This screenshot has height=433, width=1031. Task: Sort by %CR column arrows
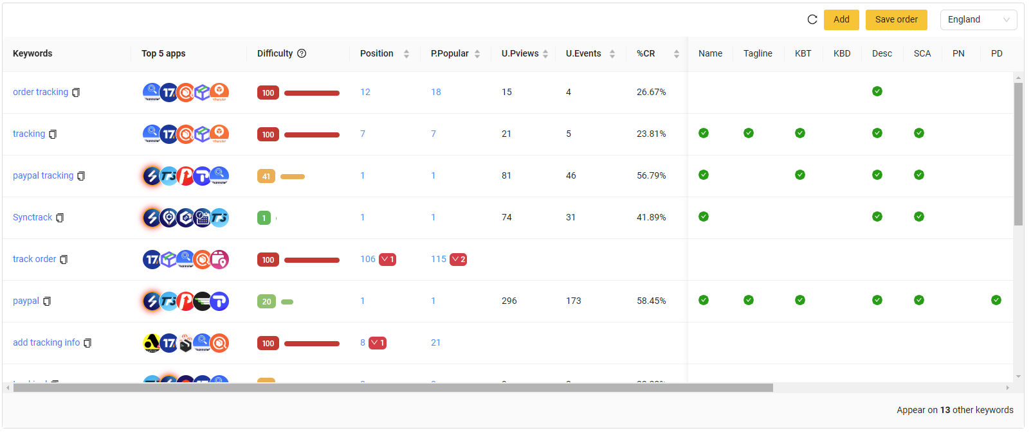click(676, 54)
